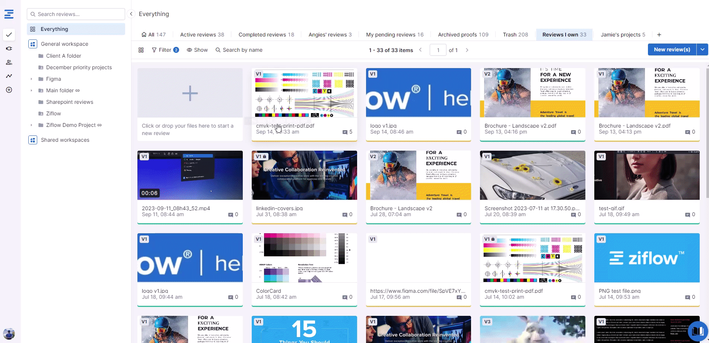Screen dimensions: 709x343
Task: Select the Shared workspaces item
Action: click(65, 140)
